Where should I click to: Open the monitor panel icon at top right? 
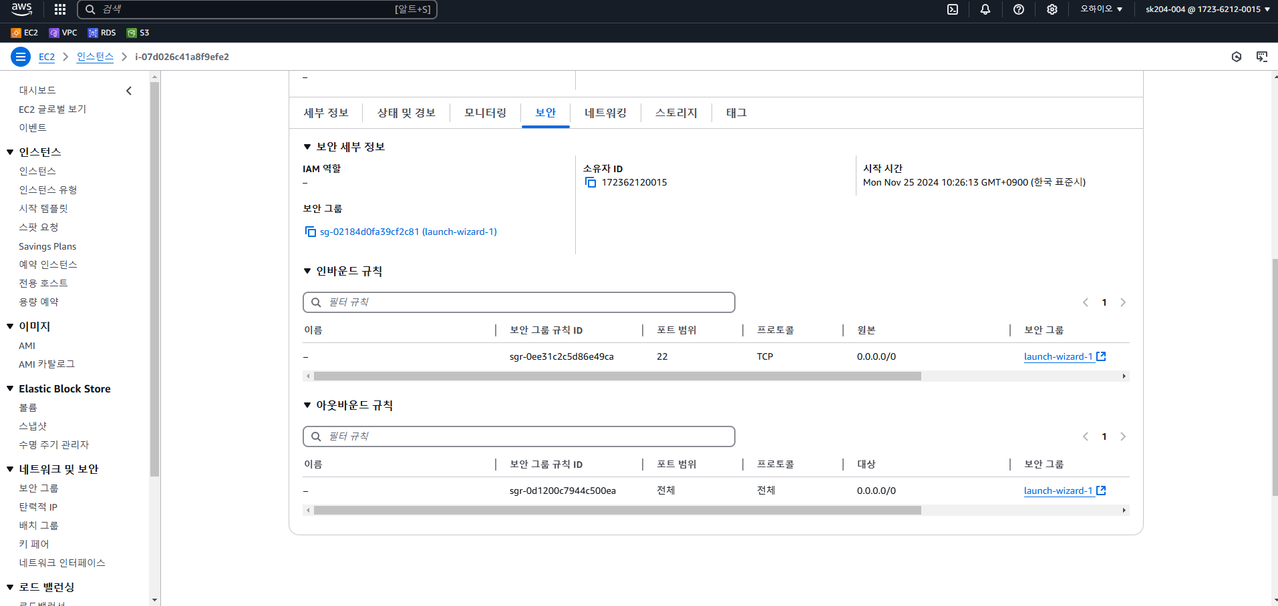(1262, 57)
